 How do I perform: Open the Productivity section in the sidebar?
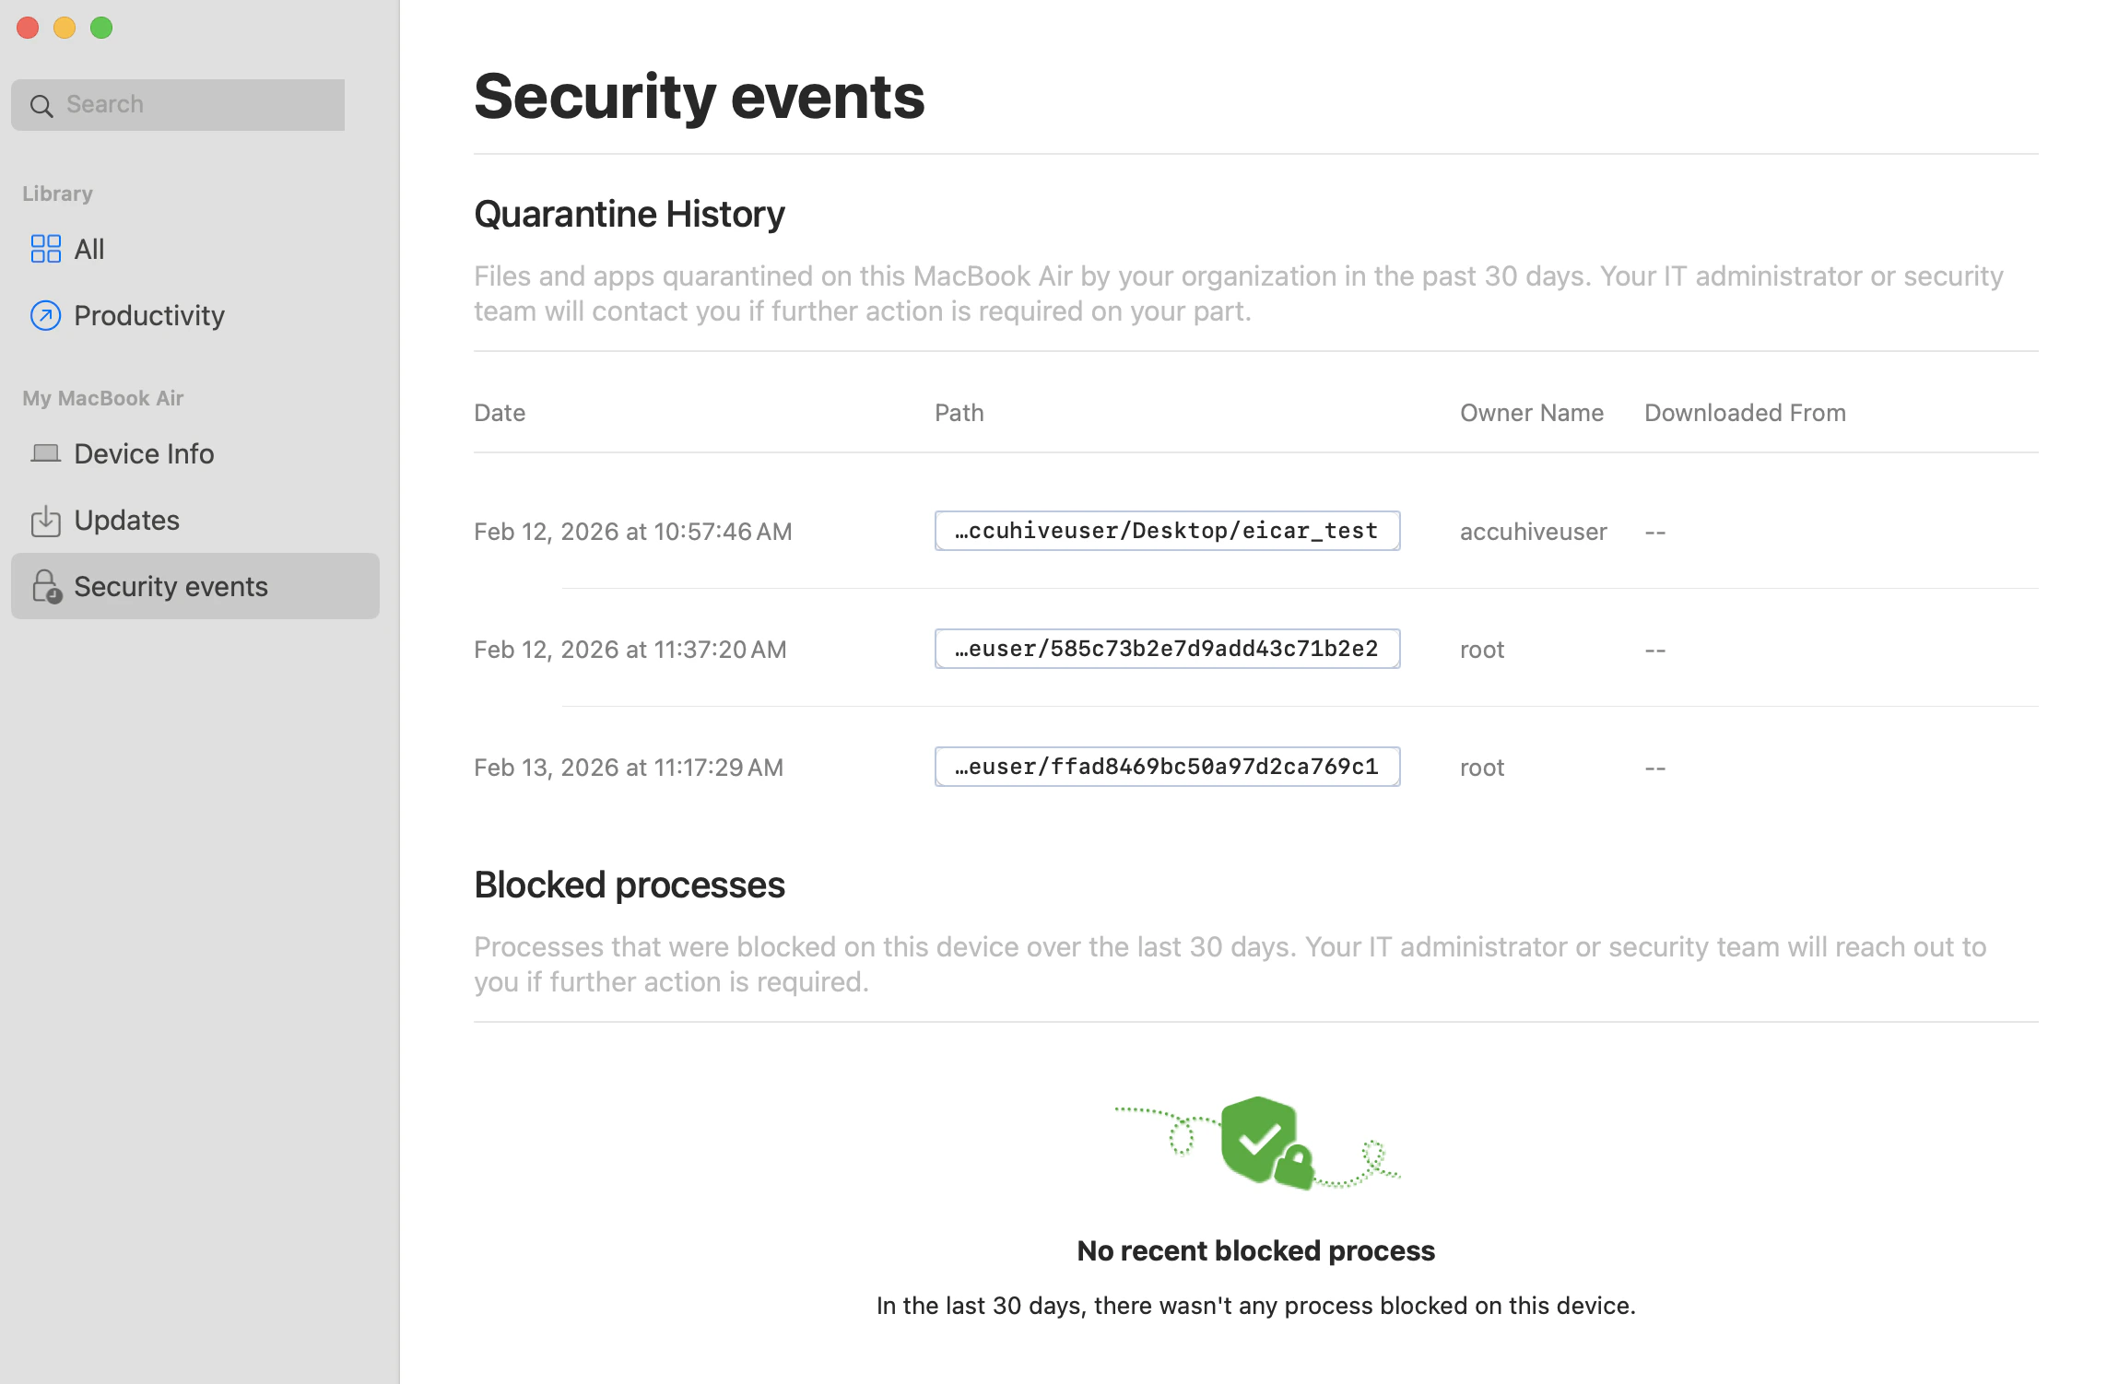pos(149,316)
